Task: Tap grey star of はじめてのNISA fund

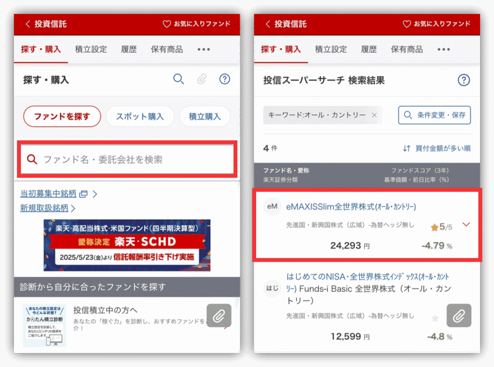Action: tap(435, 318)
